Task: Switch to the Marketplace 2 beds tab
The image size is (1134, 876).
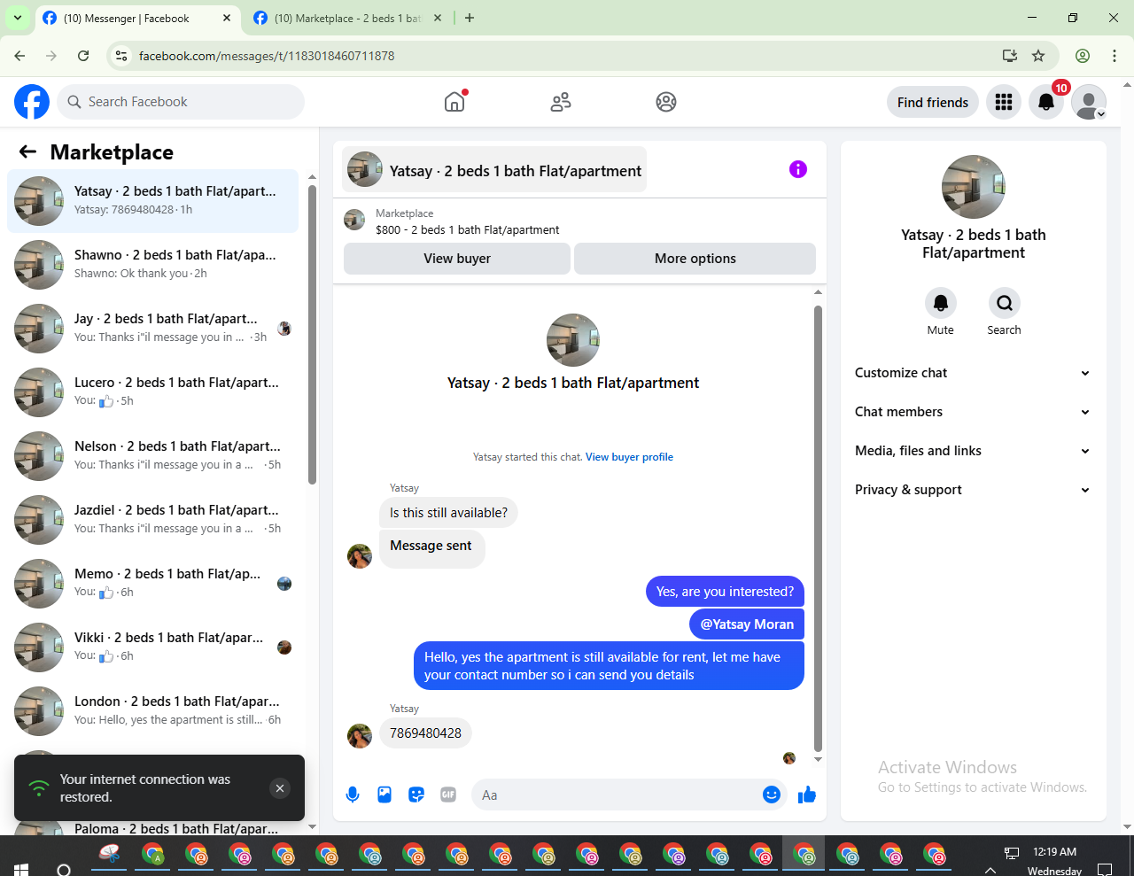Action: pyautogui.click(x=347, y=18)
